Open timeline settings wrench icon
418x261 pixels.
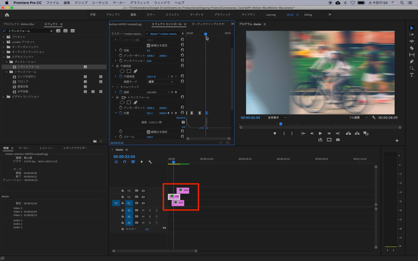(x=150, y=162)
